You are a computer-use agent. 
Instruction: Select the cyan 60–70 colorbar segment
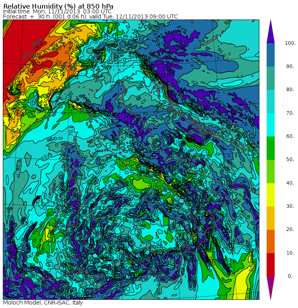tap(271, 125)
